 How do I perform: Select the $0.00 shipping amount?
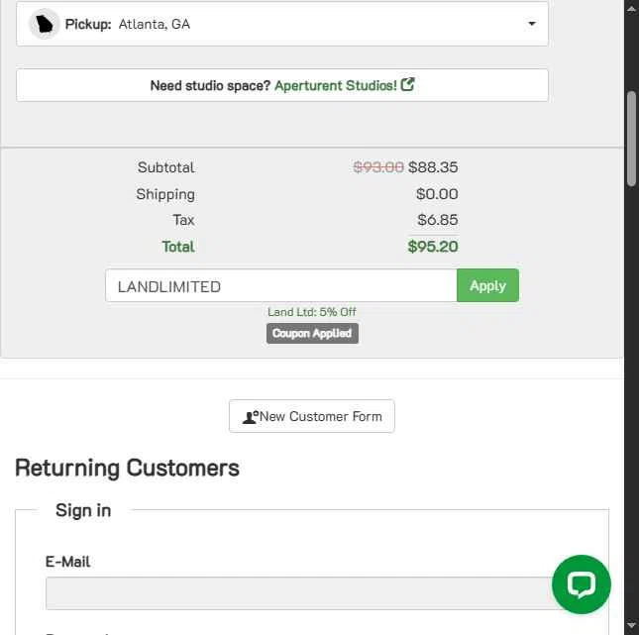[x=437, y=194]
